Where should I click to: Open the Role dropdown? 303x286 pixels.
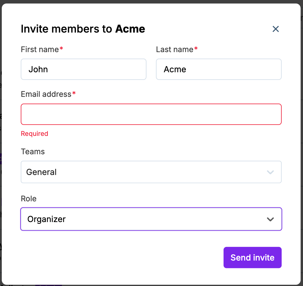151,219
